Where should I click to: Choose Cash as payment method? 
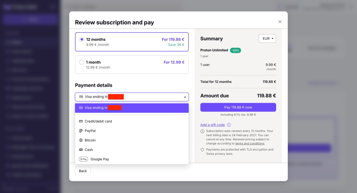(x=132, y=150)
